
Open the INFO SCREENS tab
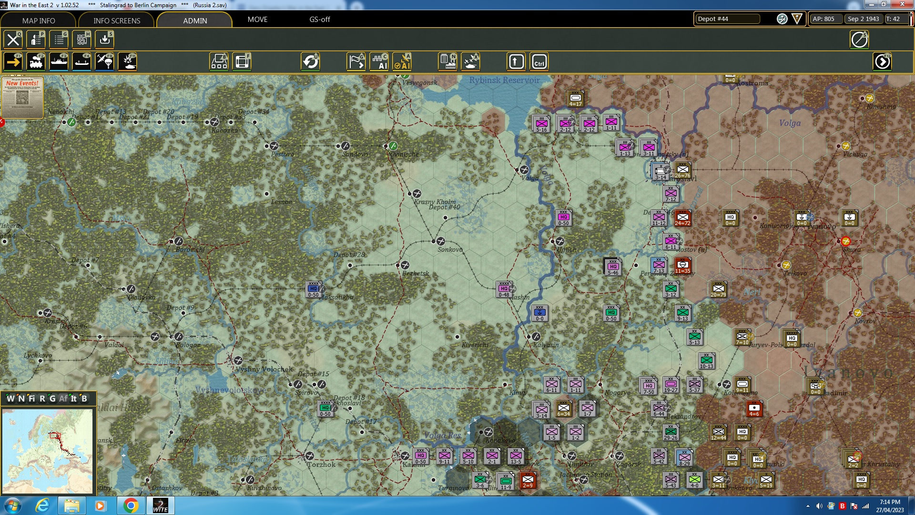tap(117, 21)
